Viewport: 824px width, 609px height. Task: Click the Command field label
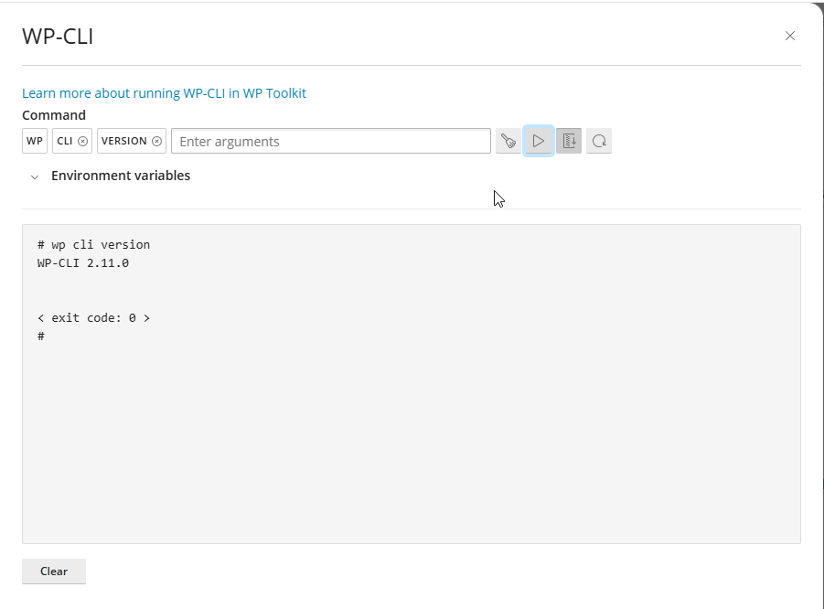point(54,115)
